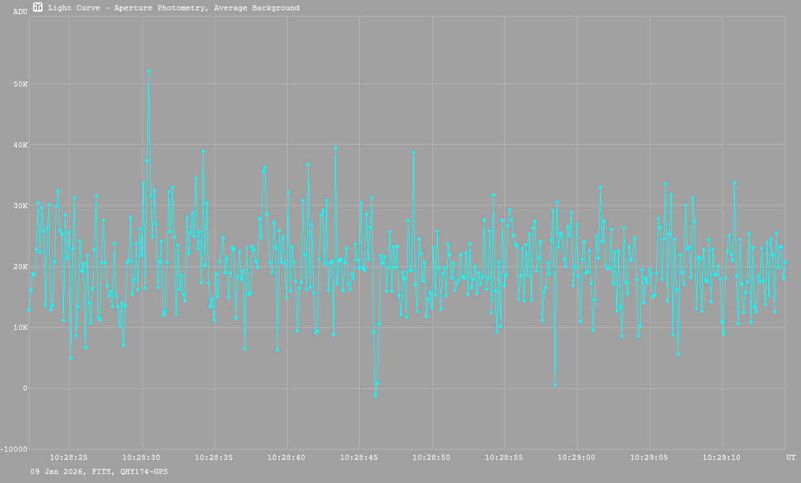Image resolution: width=801 pixels, height=483 pixels.
Task: Click the UT axis label
Action: click(x=791, y=458)
